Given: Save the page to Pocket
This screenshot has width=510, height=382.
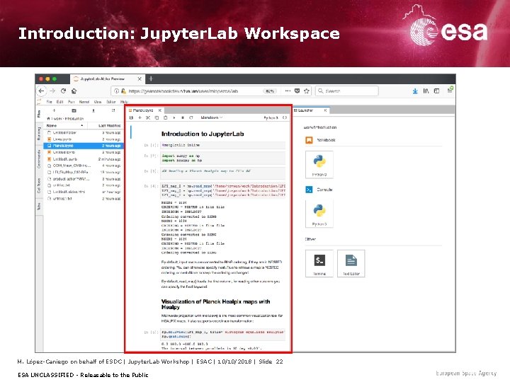Looking at the screenshot, I should pos(297,91).
